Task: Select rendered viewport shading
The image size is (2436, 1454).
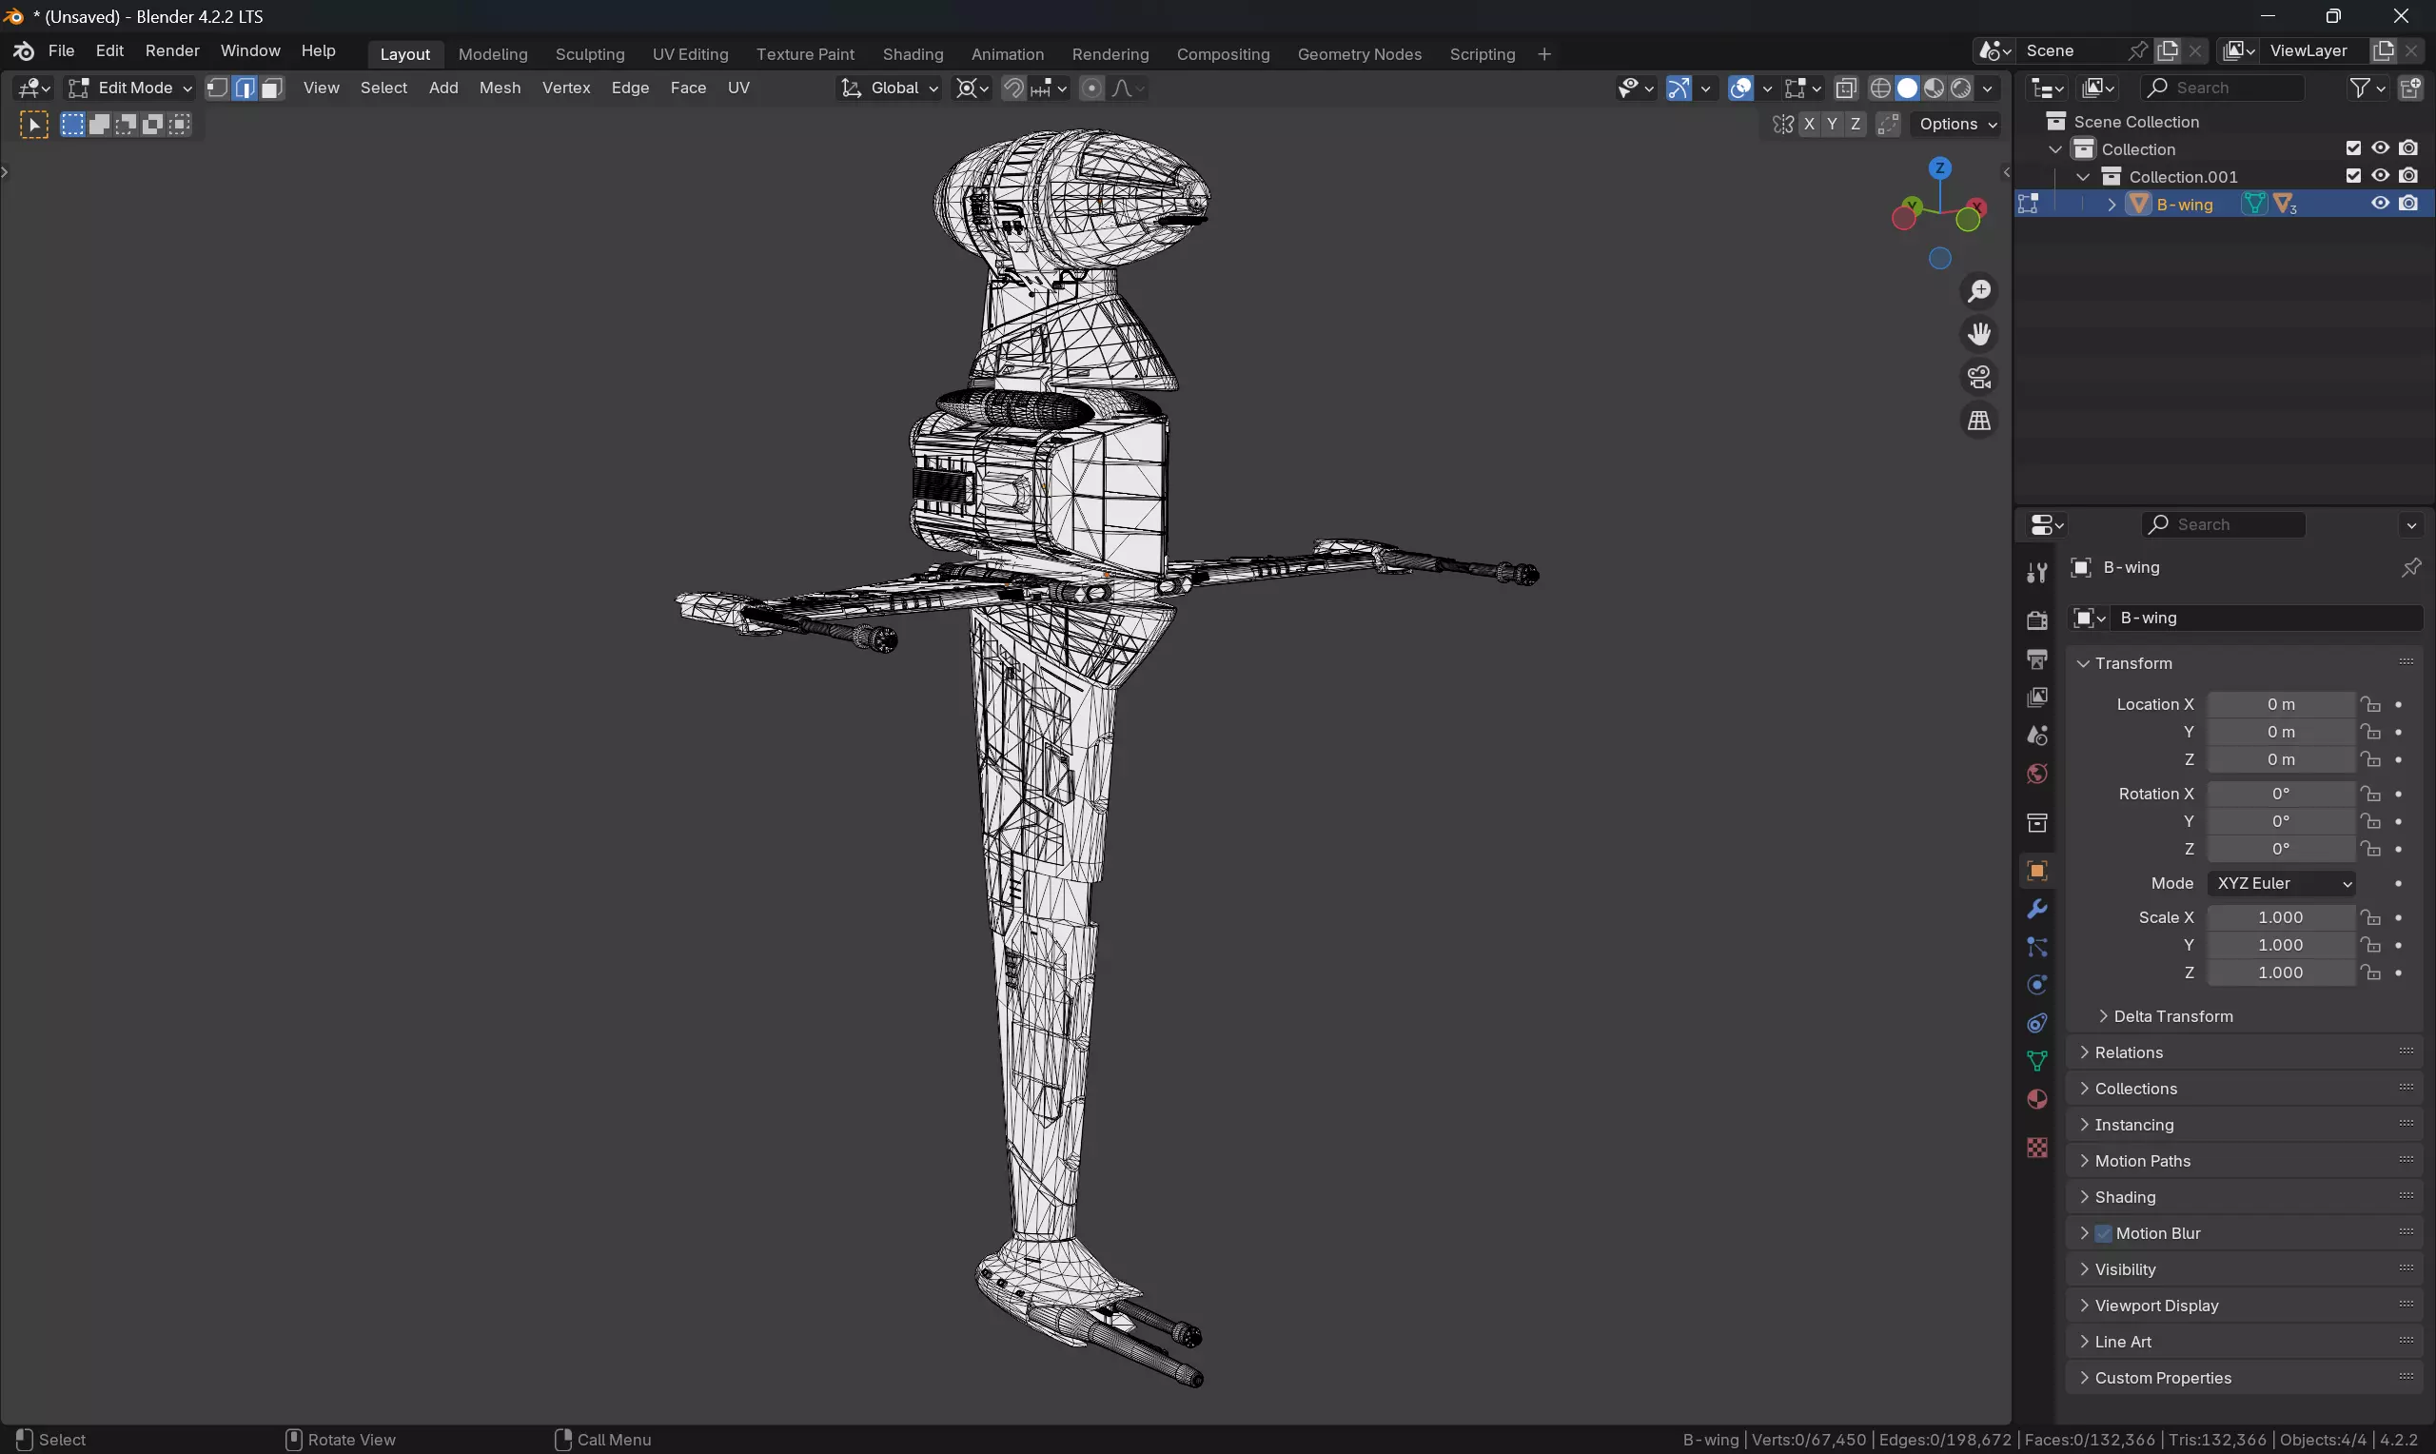Action: (1961, 88)
